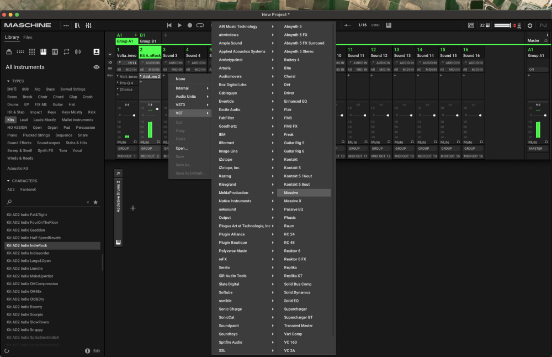Click the Instruments keyboard icon in Library

tap(43, 51)
